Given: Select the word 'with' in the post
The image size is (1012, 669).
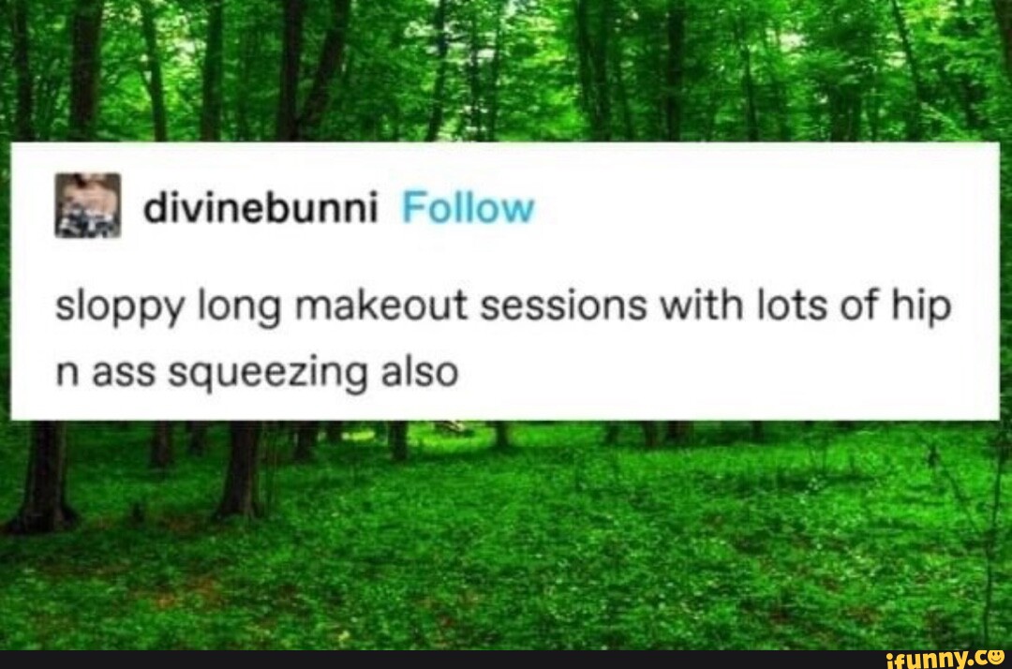Looking at the screenshot, I should point(701,305).
